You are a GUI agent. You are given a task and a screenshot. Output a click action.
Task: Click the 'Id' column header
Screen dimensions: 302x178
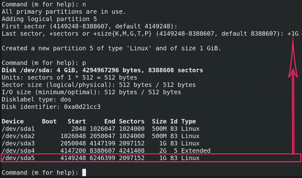(x=174, y=121)
